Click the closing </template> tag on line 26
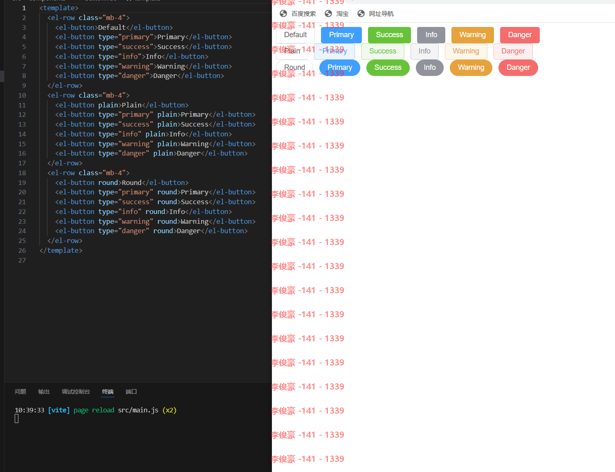Viewport: 615px width, 472px height. [61, 251]
